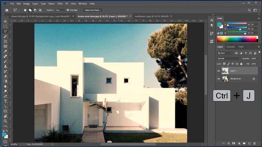
Task: Open the Normal blend mode dropdown
Action: (229, 58)
